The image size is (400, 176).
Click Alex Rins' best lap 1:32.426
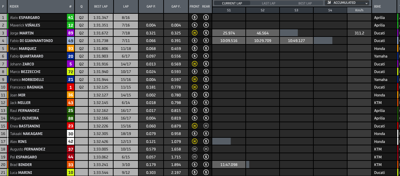pyautogui.click(x=101, y=141)
